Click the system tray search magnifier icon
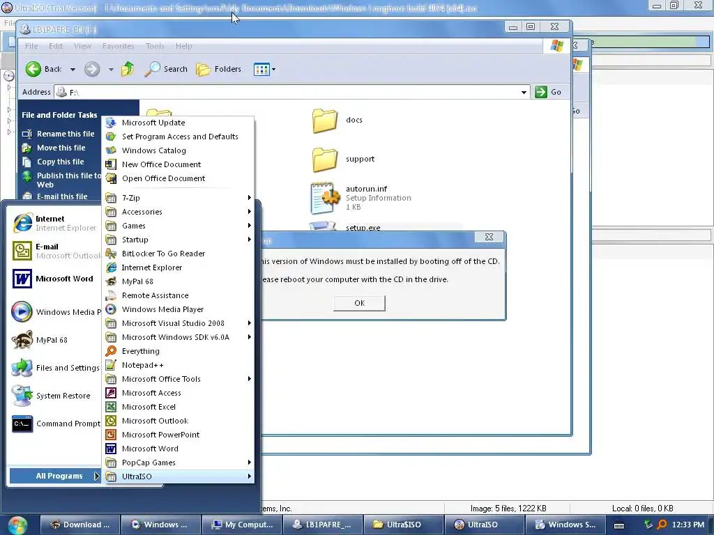The width and height of the screenshot is (714, 535). point(662,525)
